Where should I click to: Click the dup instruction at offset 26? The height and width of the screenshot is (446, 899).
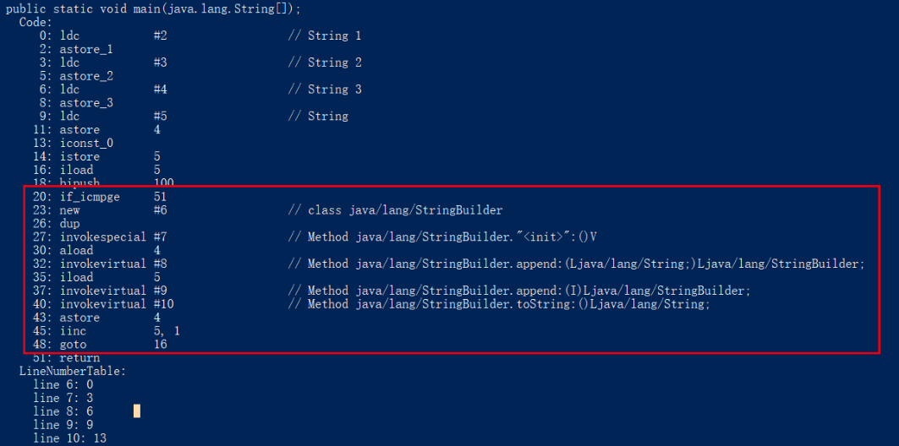(69, 224)
